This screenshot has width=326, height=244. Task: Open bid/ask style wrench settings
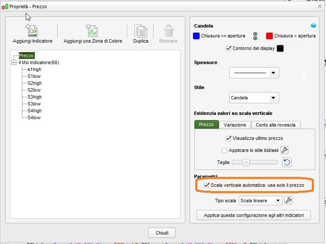tap(284, 150)
